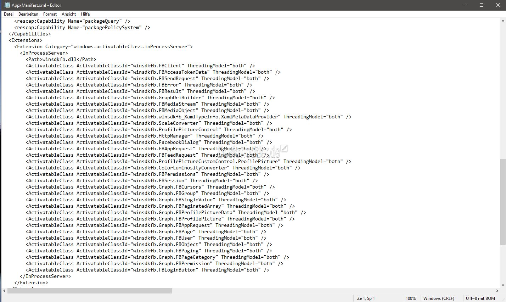Viewport: 506px width, 302px height.
Task: Click the winsdkfb.FBFeedRequest class line
Action: 147,155
